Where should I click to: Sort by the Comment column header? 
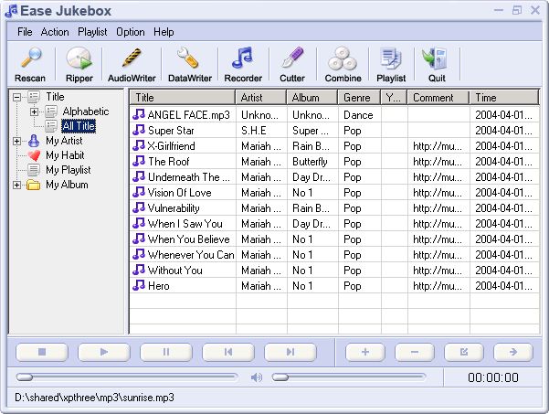438,98
